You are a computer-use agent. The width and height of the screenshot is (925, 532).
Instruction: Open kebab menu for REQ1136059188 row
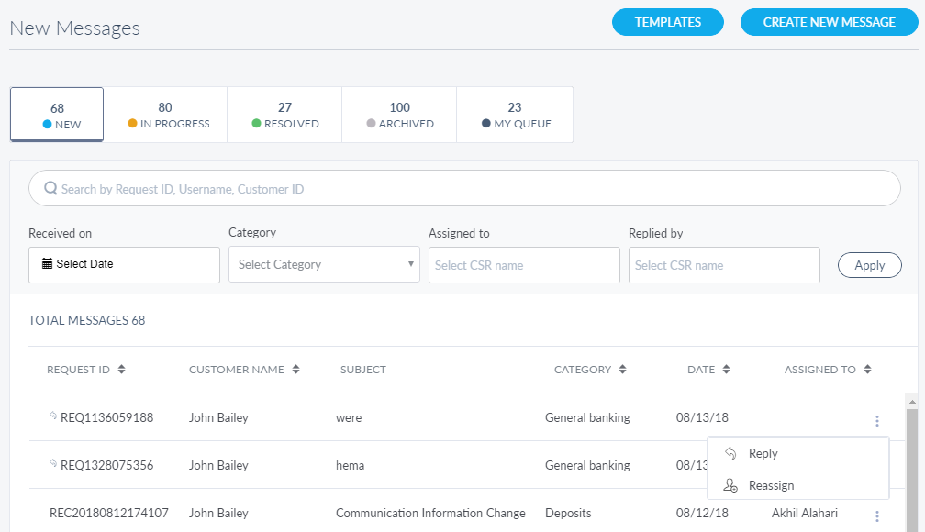pyautogui.click(x=876, y=421)
